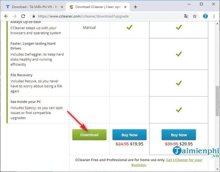Click the Includes Speccy description text
The image size is (220, 172).
click(36, 113)
